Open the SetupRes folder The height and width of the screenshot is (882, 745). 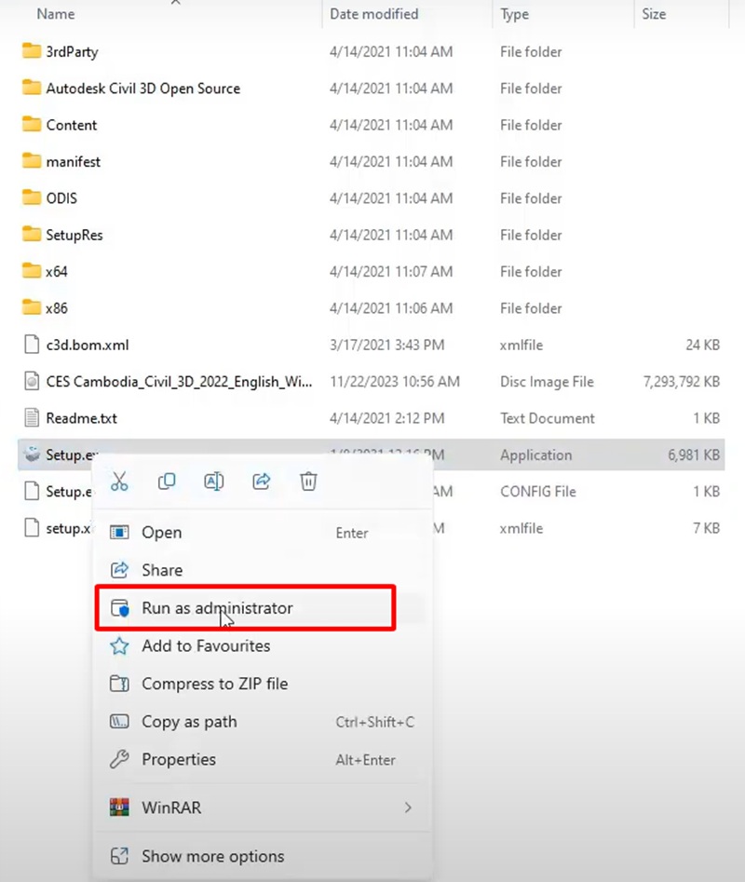pyautogui.click(x=72, y=235)
